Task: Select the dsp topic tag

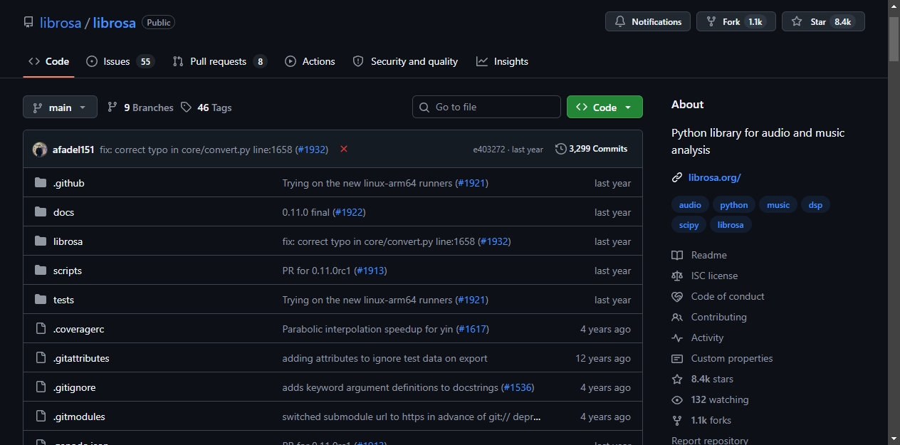Action: [815, 205]
